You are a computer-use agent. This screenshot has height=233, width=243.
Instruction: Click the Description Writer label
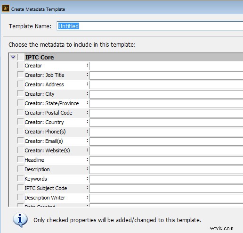pos(45,198)
